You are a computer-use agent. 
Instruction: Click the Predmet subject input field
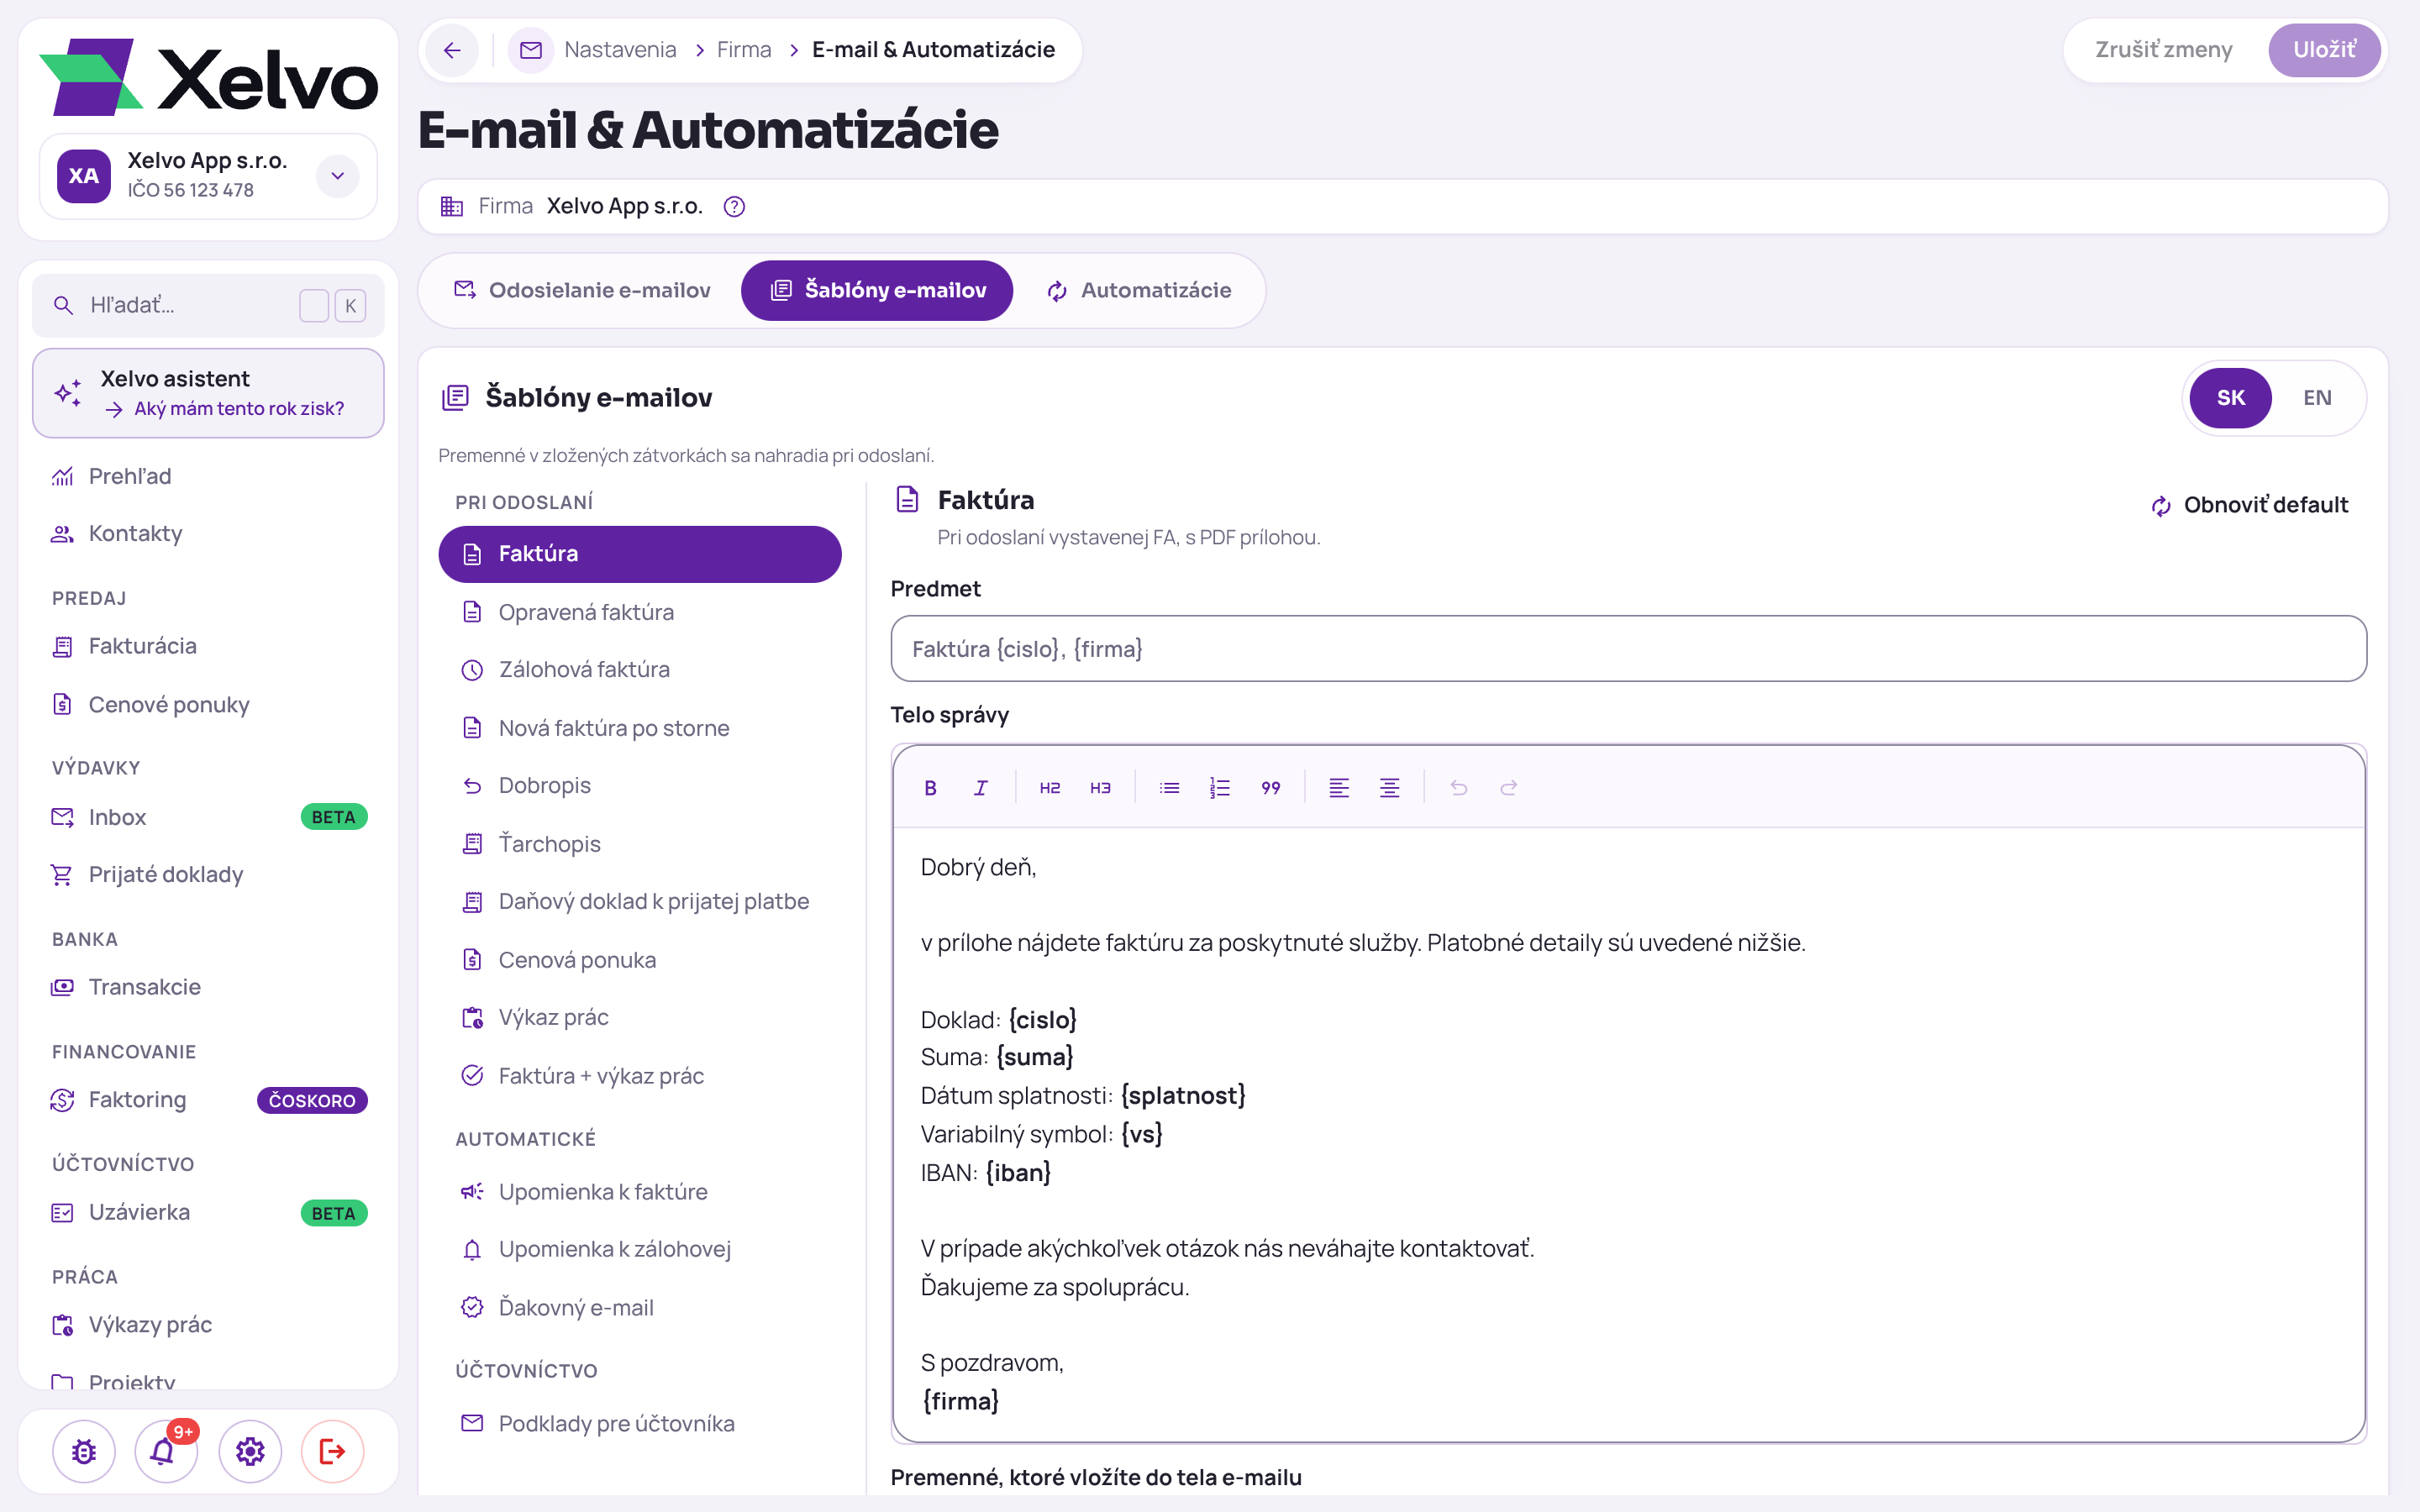[x=1628, y=649]
